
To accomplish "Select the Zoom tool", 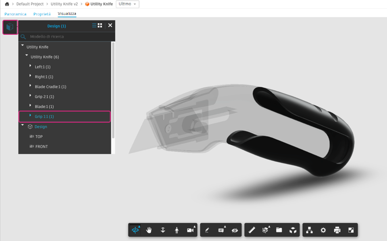I will (163, 230).
